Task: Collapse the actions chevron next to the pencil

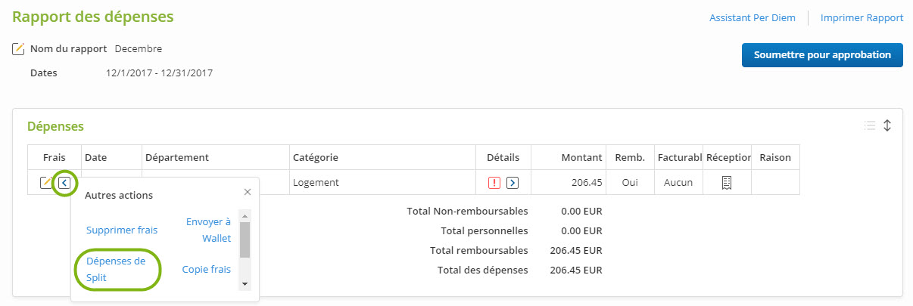Action: pos(65,182)
